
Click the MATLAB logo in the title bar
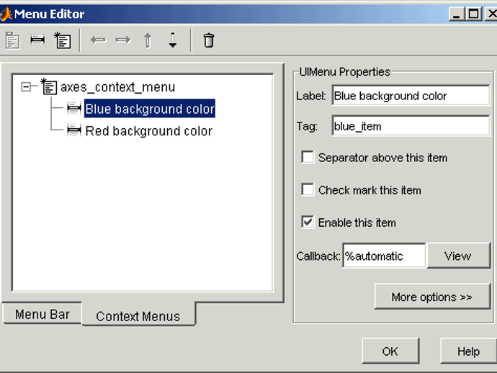(6, 14)
